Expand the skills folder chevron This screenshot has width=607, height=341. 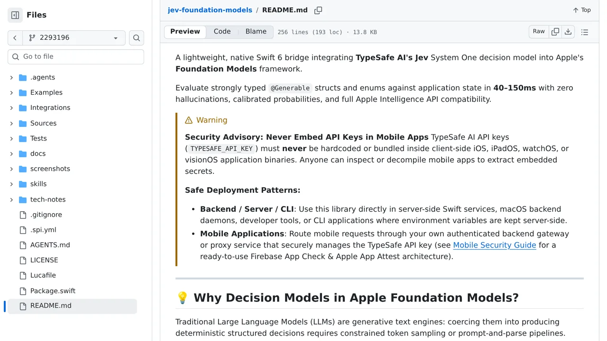(x=11, y=184)
